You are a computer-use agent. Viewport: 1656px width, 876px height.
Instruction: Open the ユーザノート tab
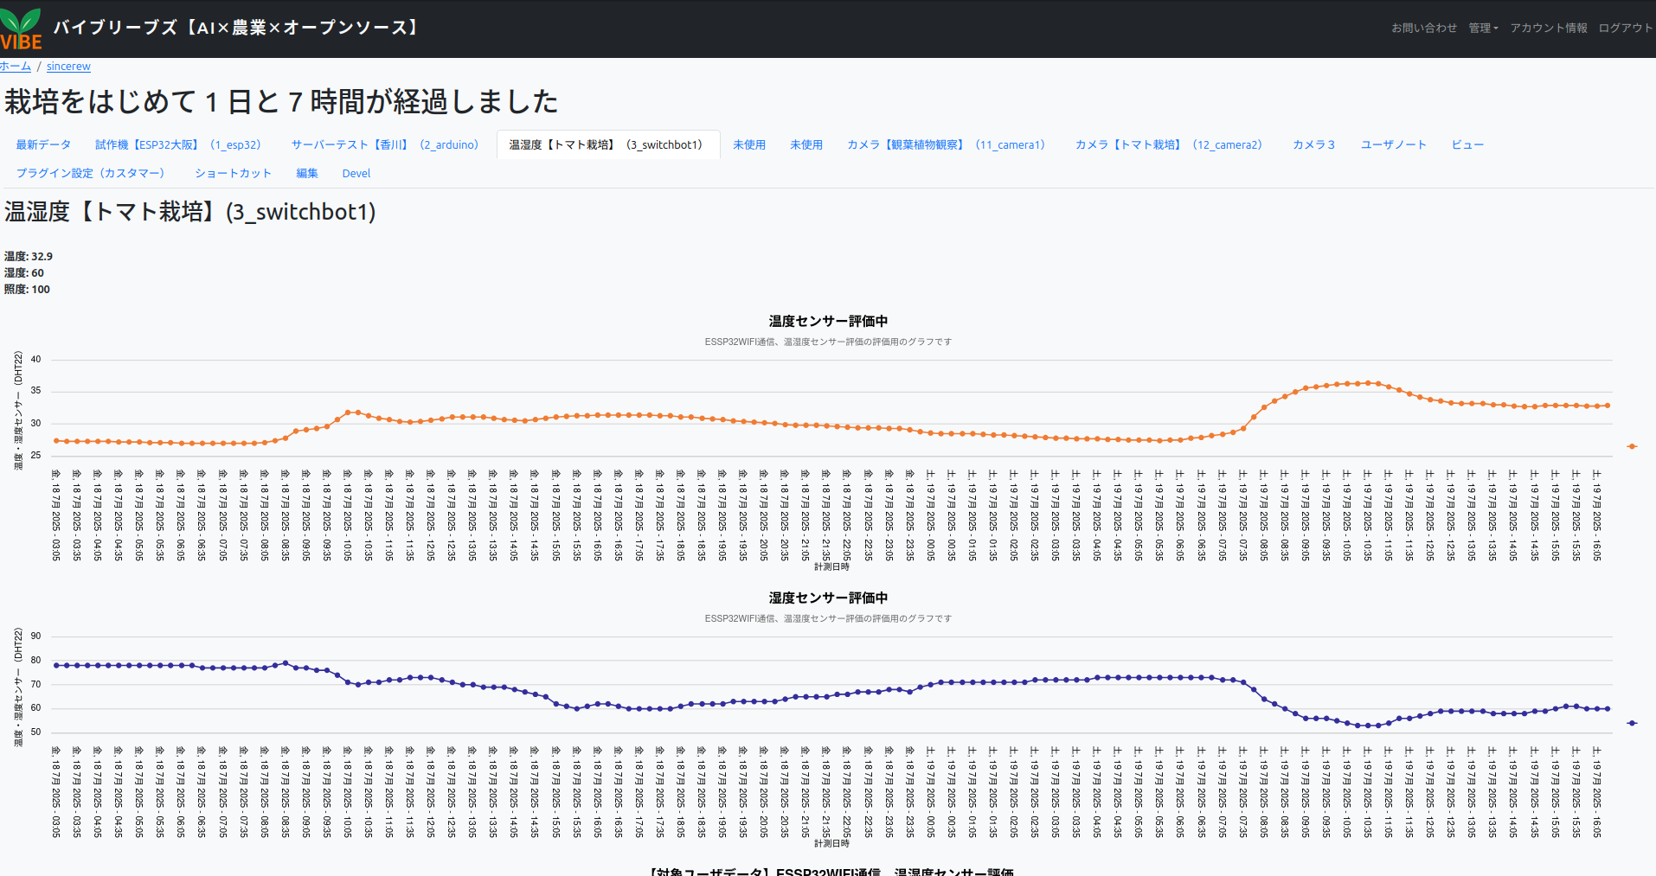tap(1393, 144)
